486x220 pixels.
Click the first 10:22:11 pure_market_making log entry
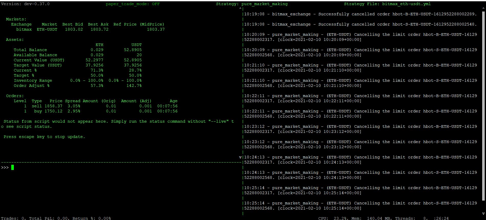pyautogui.click(x=361, y=98)
